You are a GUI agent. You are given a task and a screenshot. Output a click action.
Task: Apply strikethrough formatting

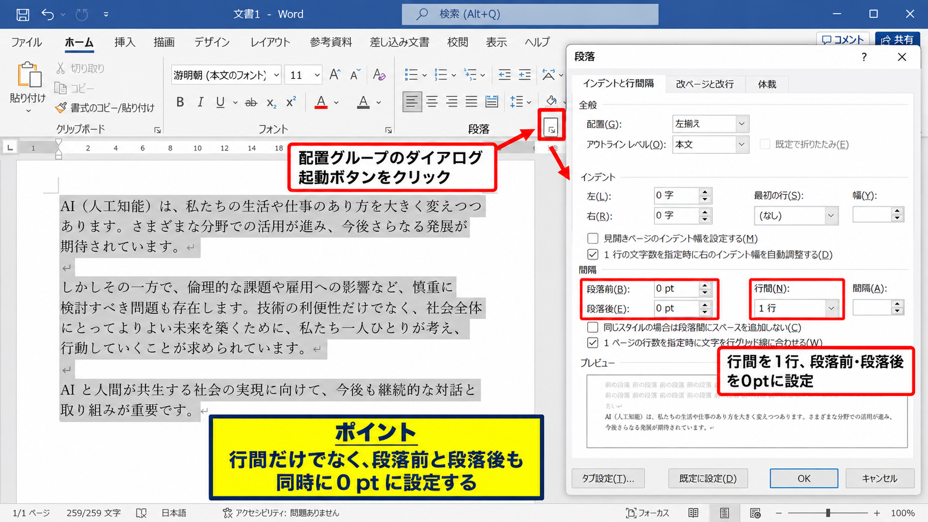(x=251, y=102)
